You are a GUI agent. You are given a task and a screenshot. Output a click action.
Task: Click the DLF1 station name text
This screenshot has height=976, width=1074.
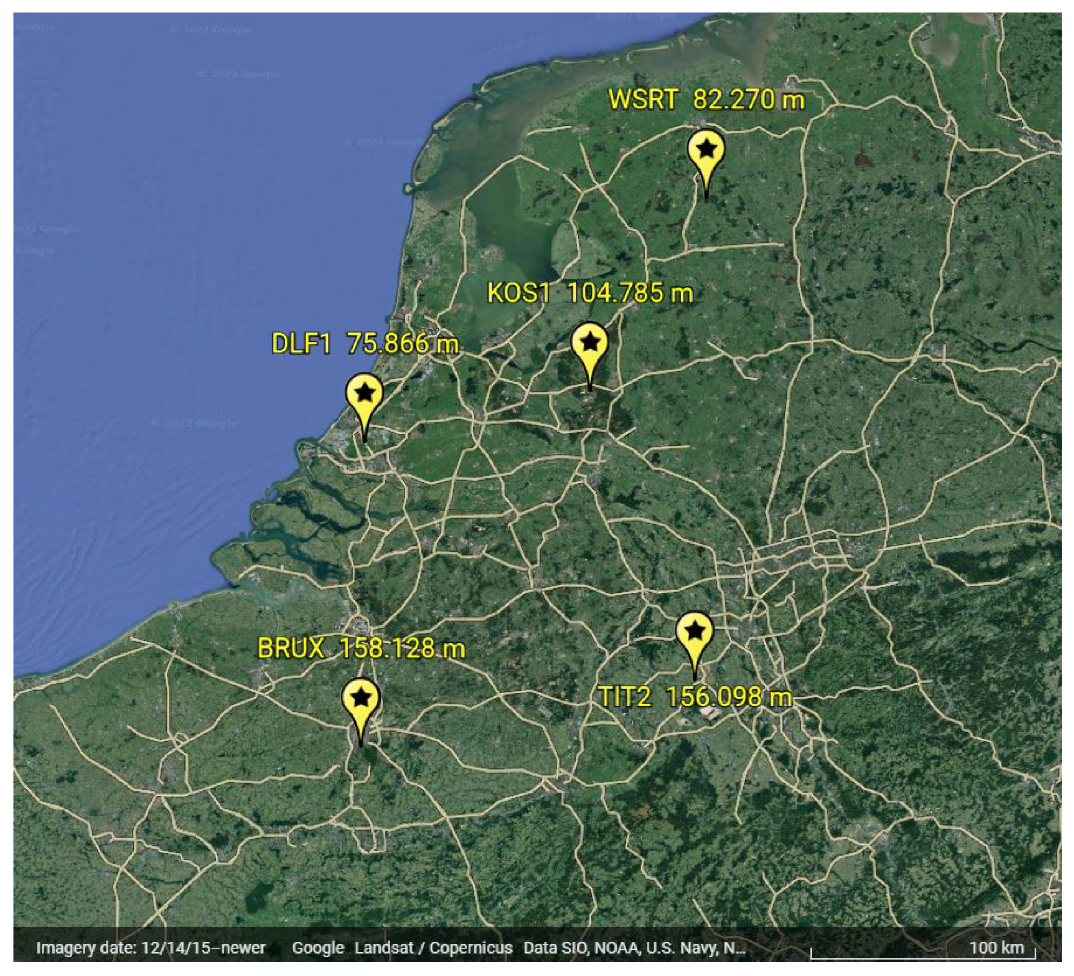pos(301,344)
